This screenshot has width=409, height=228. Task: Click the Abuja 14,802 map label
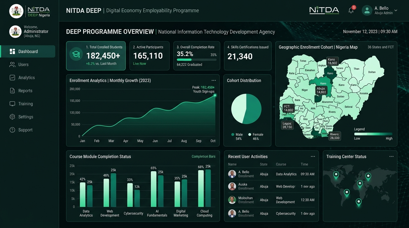[321, 90]
